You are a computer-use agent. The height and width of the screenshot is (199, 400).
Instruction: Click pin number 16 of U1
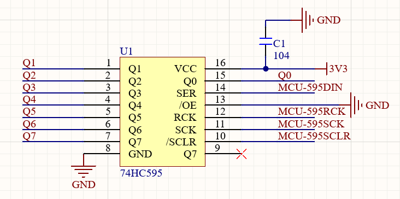[220, 62]
